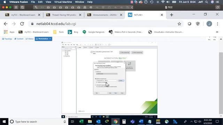Open the macOS Apple menu

(x=5, y=2)
